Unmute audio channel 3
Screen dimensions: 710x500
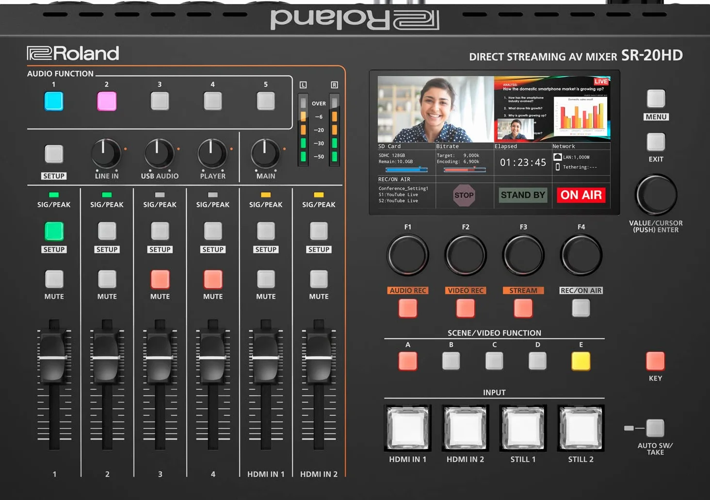[x=160, y=279]
